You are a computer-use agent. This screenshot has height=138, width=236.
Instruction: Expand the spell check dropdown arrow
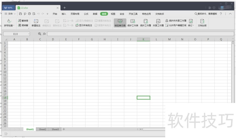[14, 26]
